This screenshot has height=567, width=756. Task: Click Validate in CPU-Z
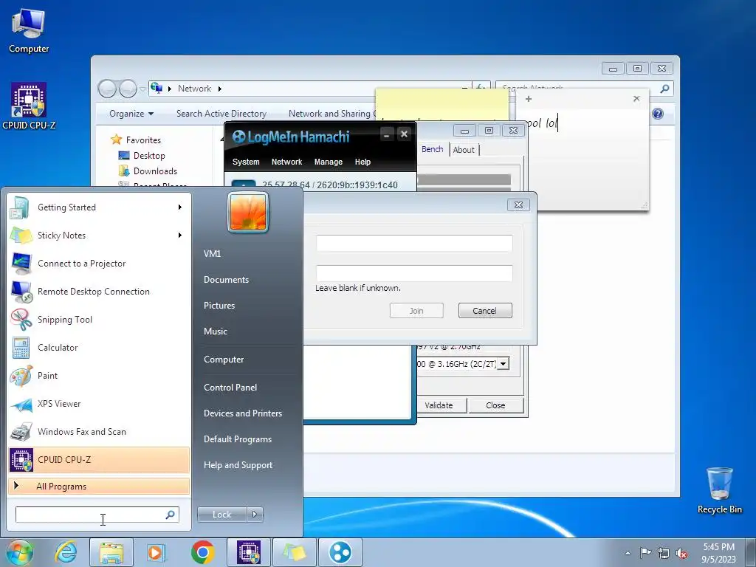(439, 405)
